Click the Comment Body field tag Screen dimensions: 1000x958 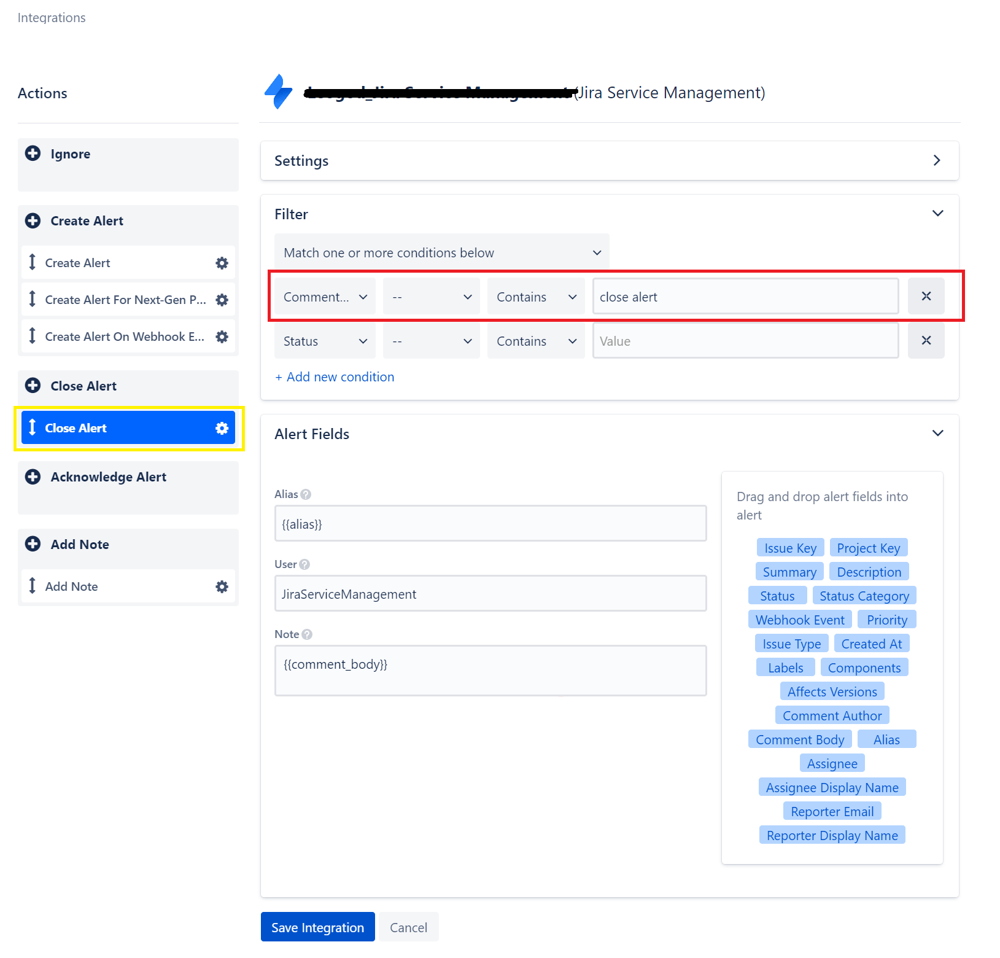coord(800,739)
